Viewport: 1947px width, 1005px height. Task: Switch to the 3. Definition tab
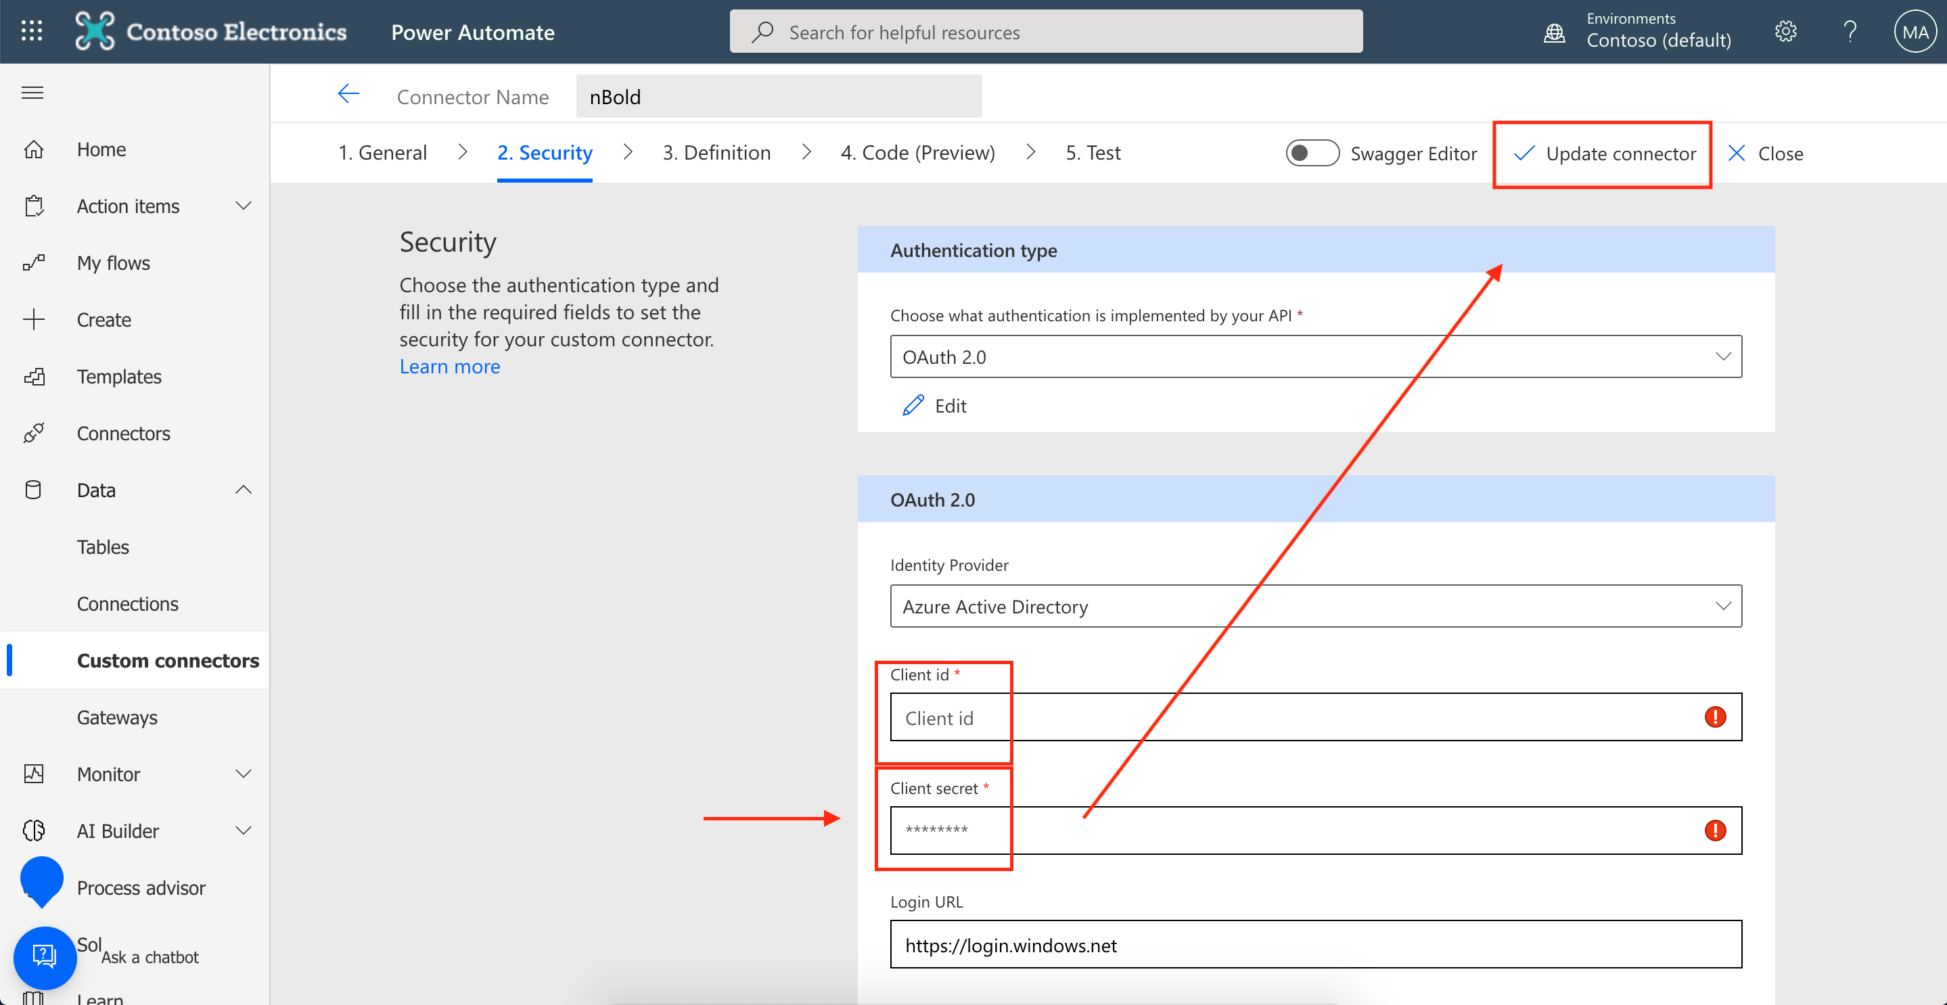[x=716, y=153]
